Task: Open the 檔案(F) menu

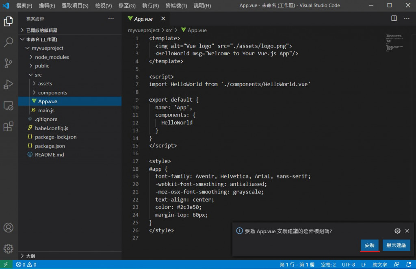Action: 24,6
